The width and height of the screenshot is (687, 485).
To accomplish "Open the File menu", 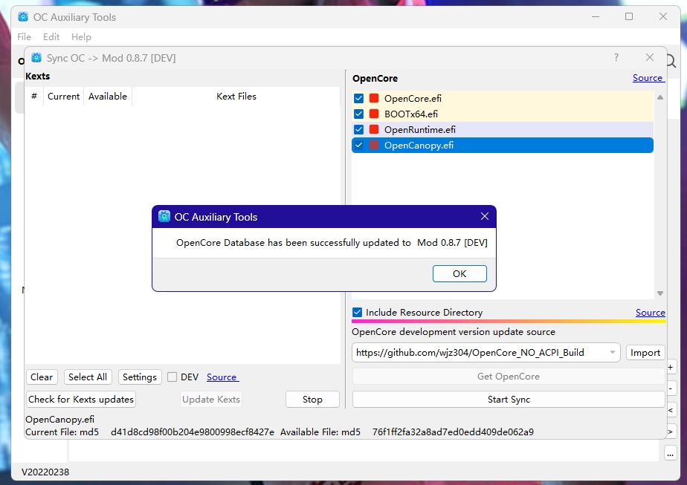I will (24, 37).
